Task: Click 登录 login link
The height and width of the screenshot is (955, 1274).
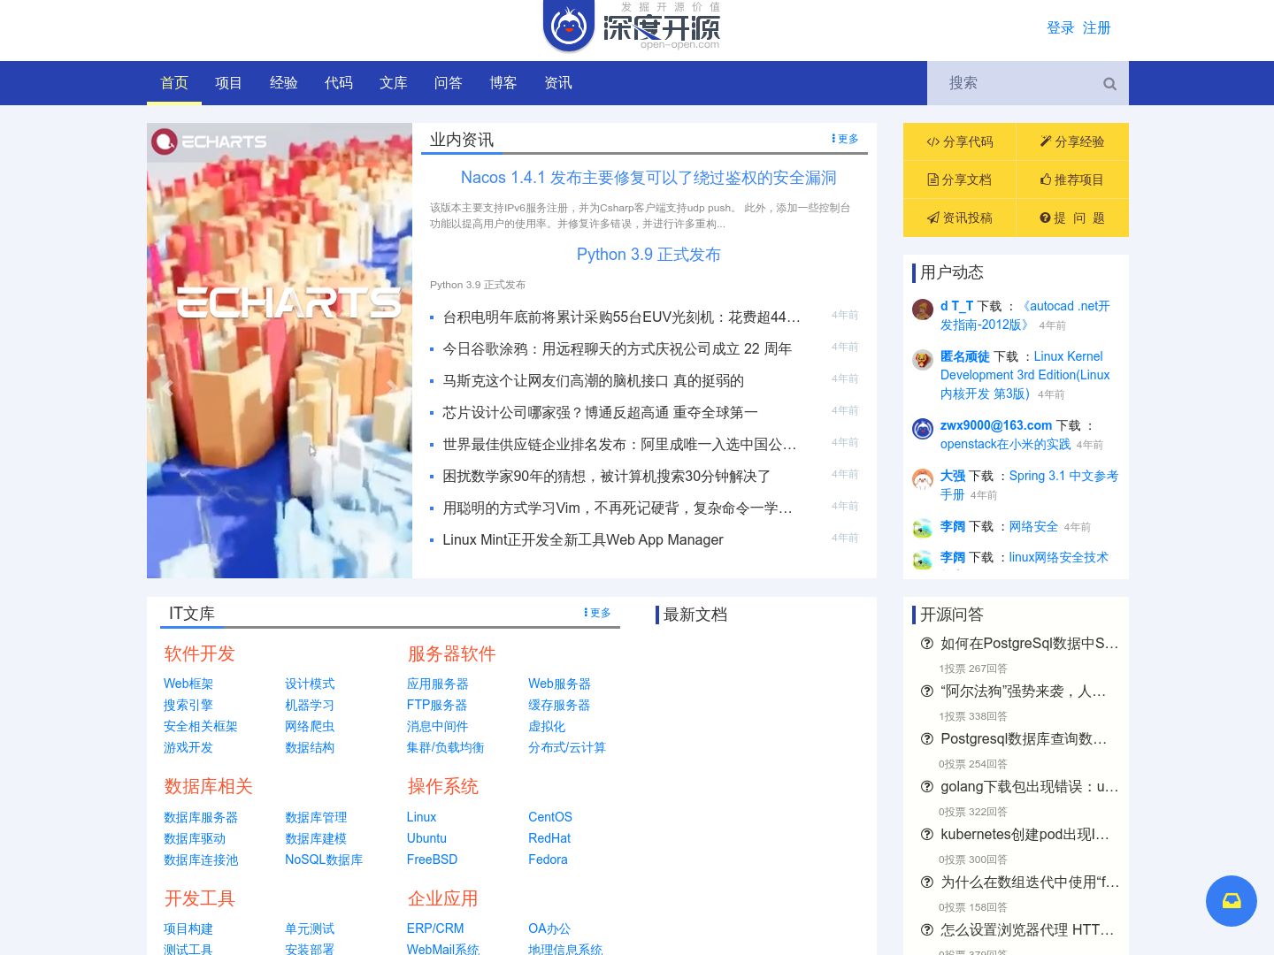Action: tap(1060, 28)
